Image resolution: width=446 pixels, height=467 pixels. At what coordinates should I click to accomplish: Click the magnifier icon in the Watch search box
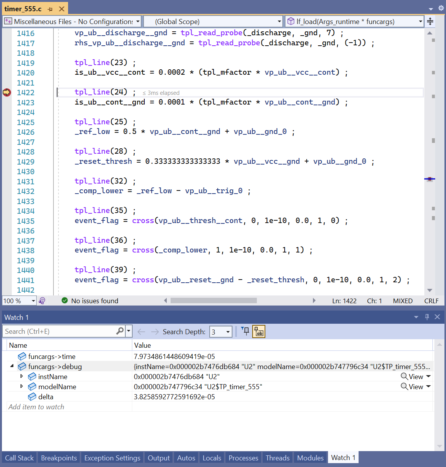click(120, 331)
